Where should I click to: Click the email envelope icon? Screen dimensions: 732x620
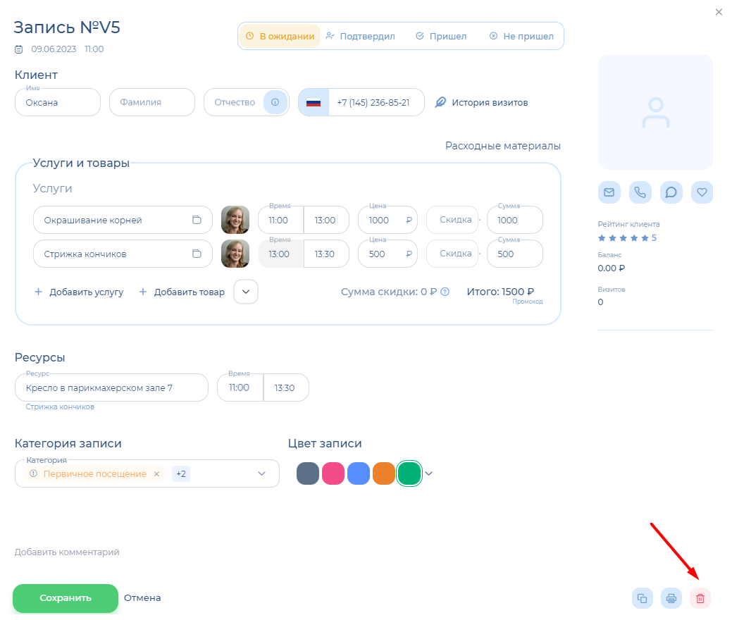pyautogui.click(x=609, y=192)
